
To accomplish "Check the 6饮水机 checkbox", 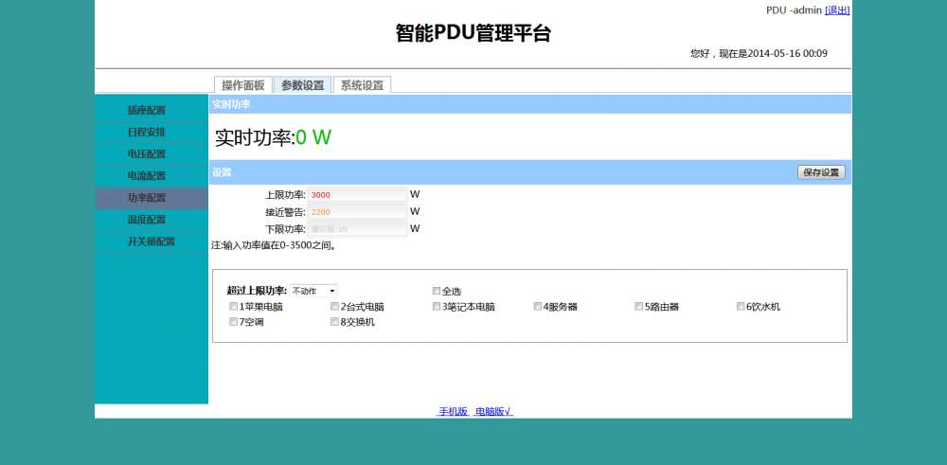I will point(741,307).
